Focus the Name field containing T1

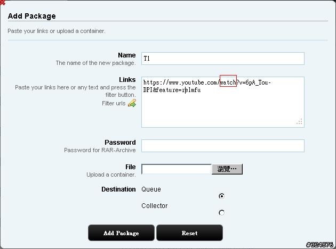[222, 59]
